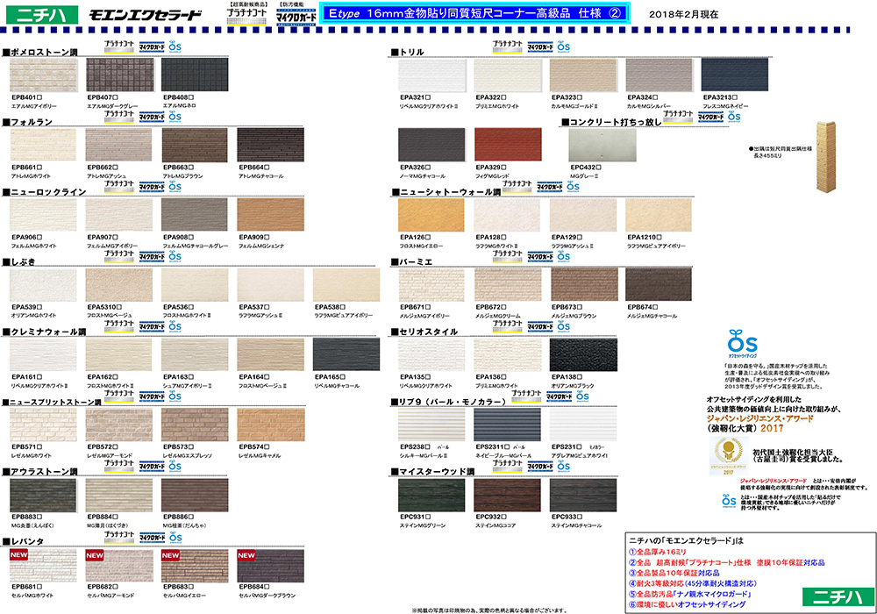Click the NEW badge on swatch EPB681
877x614 pixels.
coord(18,554)
